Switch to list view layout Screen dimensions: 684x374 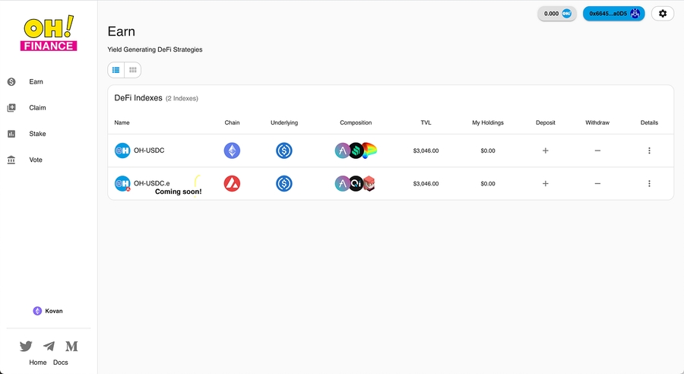click(116, 70)
